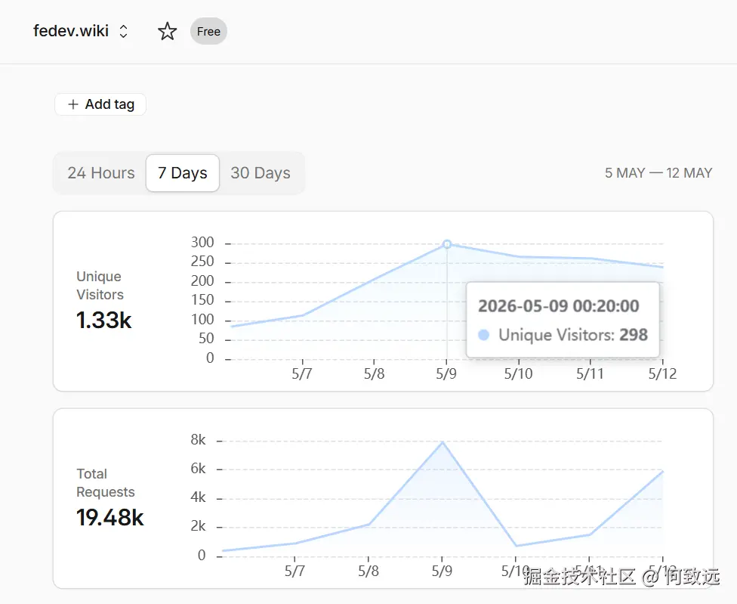Click the Unique Visitors: 298 tooltip entry

coord(563,335)
